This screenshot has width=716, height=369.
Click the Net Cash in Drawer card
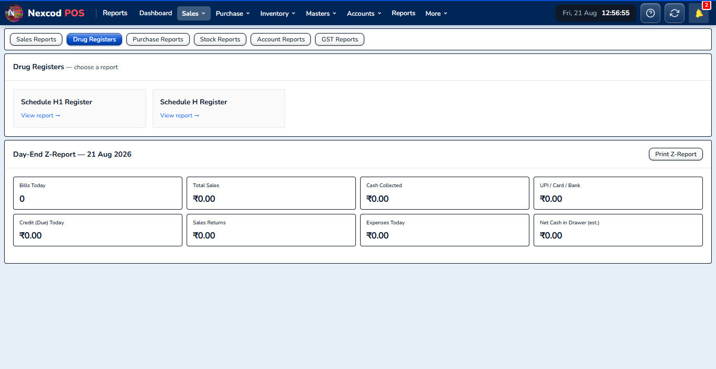point(618,230)
